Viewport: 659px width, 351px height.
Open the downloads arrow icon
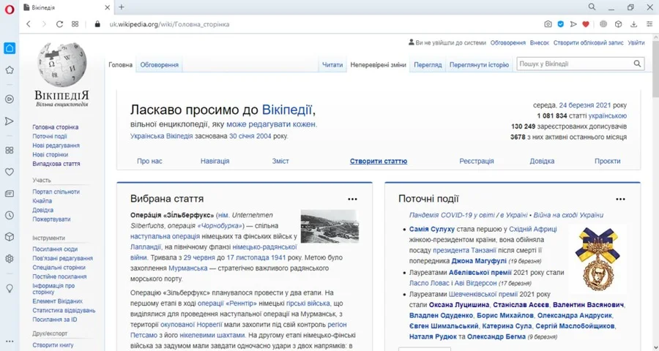tap(634, 24)
